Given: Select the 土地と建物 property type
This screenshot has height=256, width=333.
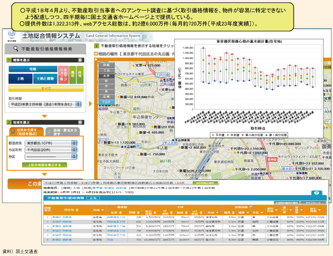Looking at the screenshot, I should pos(45,79).
